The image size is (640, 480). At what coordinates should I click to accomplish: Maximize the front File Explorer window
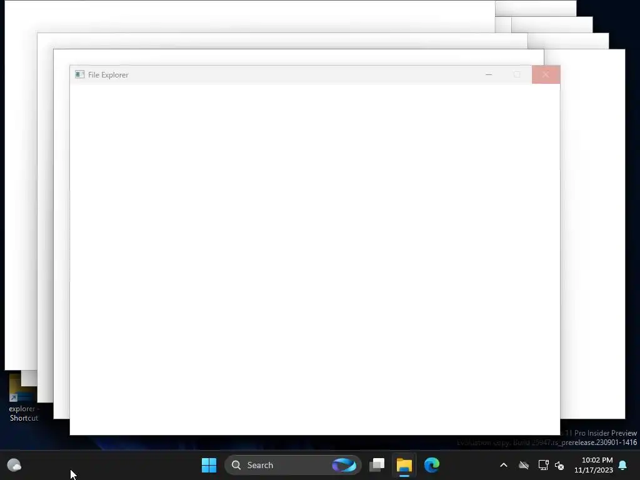click(517, 75)
